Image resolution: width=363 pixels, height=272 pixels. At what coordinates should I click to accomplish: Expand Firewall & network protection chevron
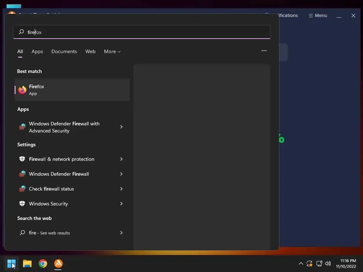click(x=121, y=159)
